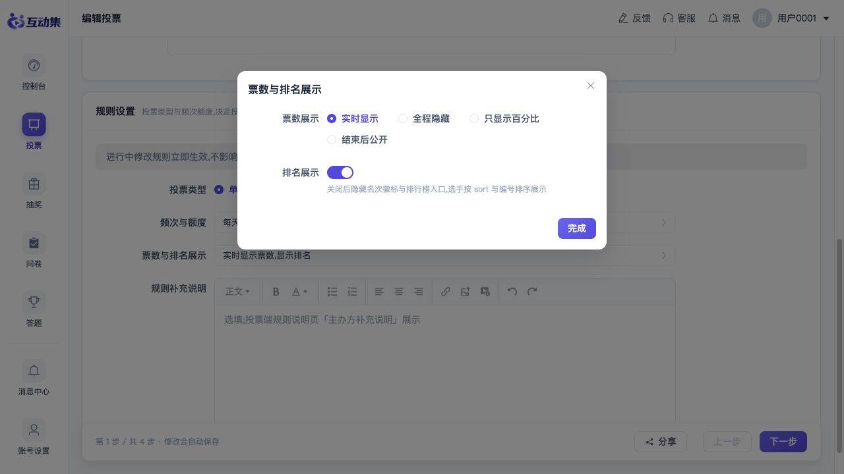Image resolution: width=844 pixels, height=474 pixels.
Task: Open the 抽奖 lottery gift icon
Action: point(34,184)
